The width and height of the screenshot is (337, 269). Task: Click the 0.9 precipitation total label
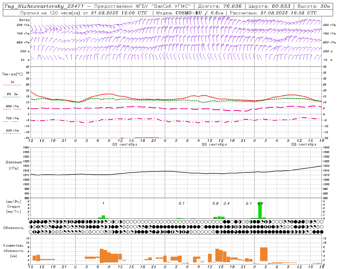pos(215,204)
